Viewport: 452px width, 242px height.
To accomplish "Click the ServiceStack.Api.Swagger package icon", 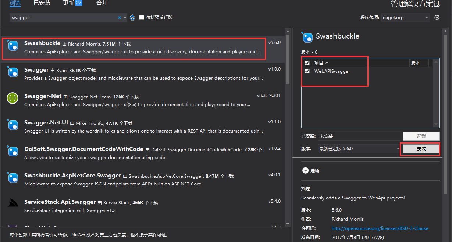I will click(x=13, y=203).
